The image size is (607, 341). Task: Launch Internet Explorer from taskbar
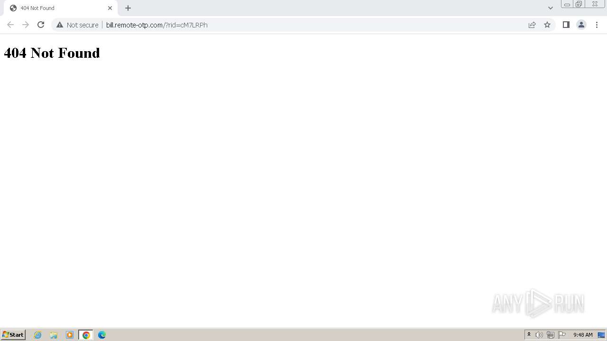coord(38,335)
